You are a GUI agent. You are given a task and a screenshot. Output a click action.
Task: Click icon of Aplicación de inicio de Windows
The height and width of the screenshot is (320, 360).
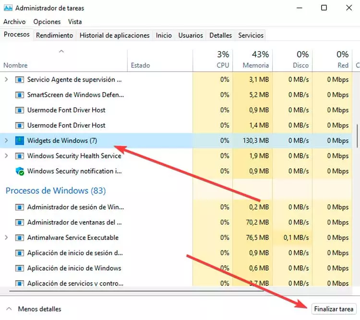pyautogui.click(x=20, y=268)
